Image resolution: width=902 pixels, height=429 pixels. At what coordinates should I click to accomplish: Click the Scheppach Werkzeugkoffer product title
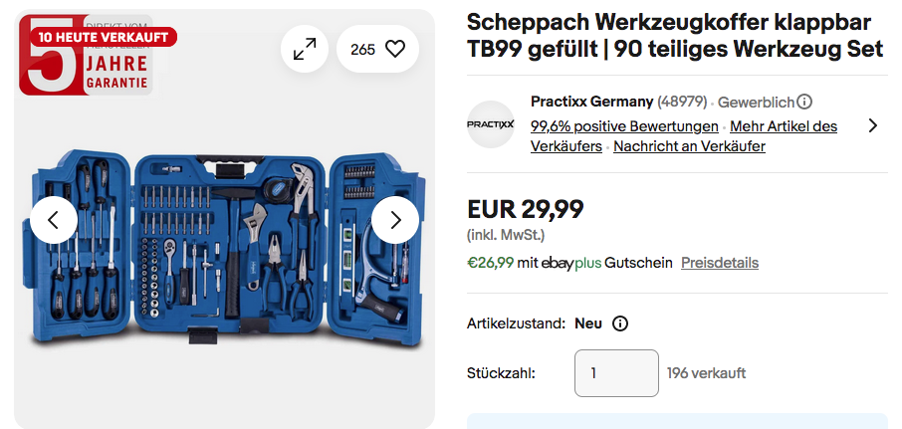pyautogui.click(x=669, y=35)
